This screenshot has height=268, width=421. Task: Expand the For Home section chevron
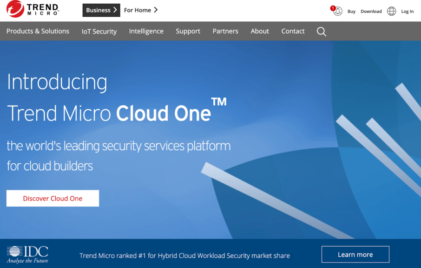pos(156,10)
